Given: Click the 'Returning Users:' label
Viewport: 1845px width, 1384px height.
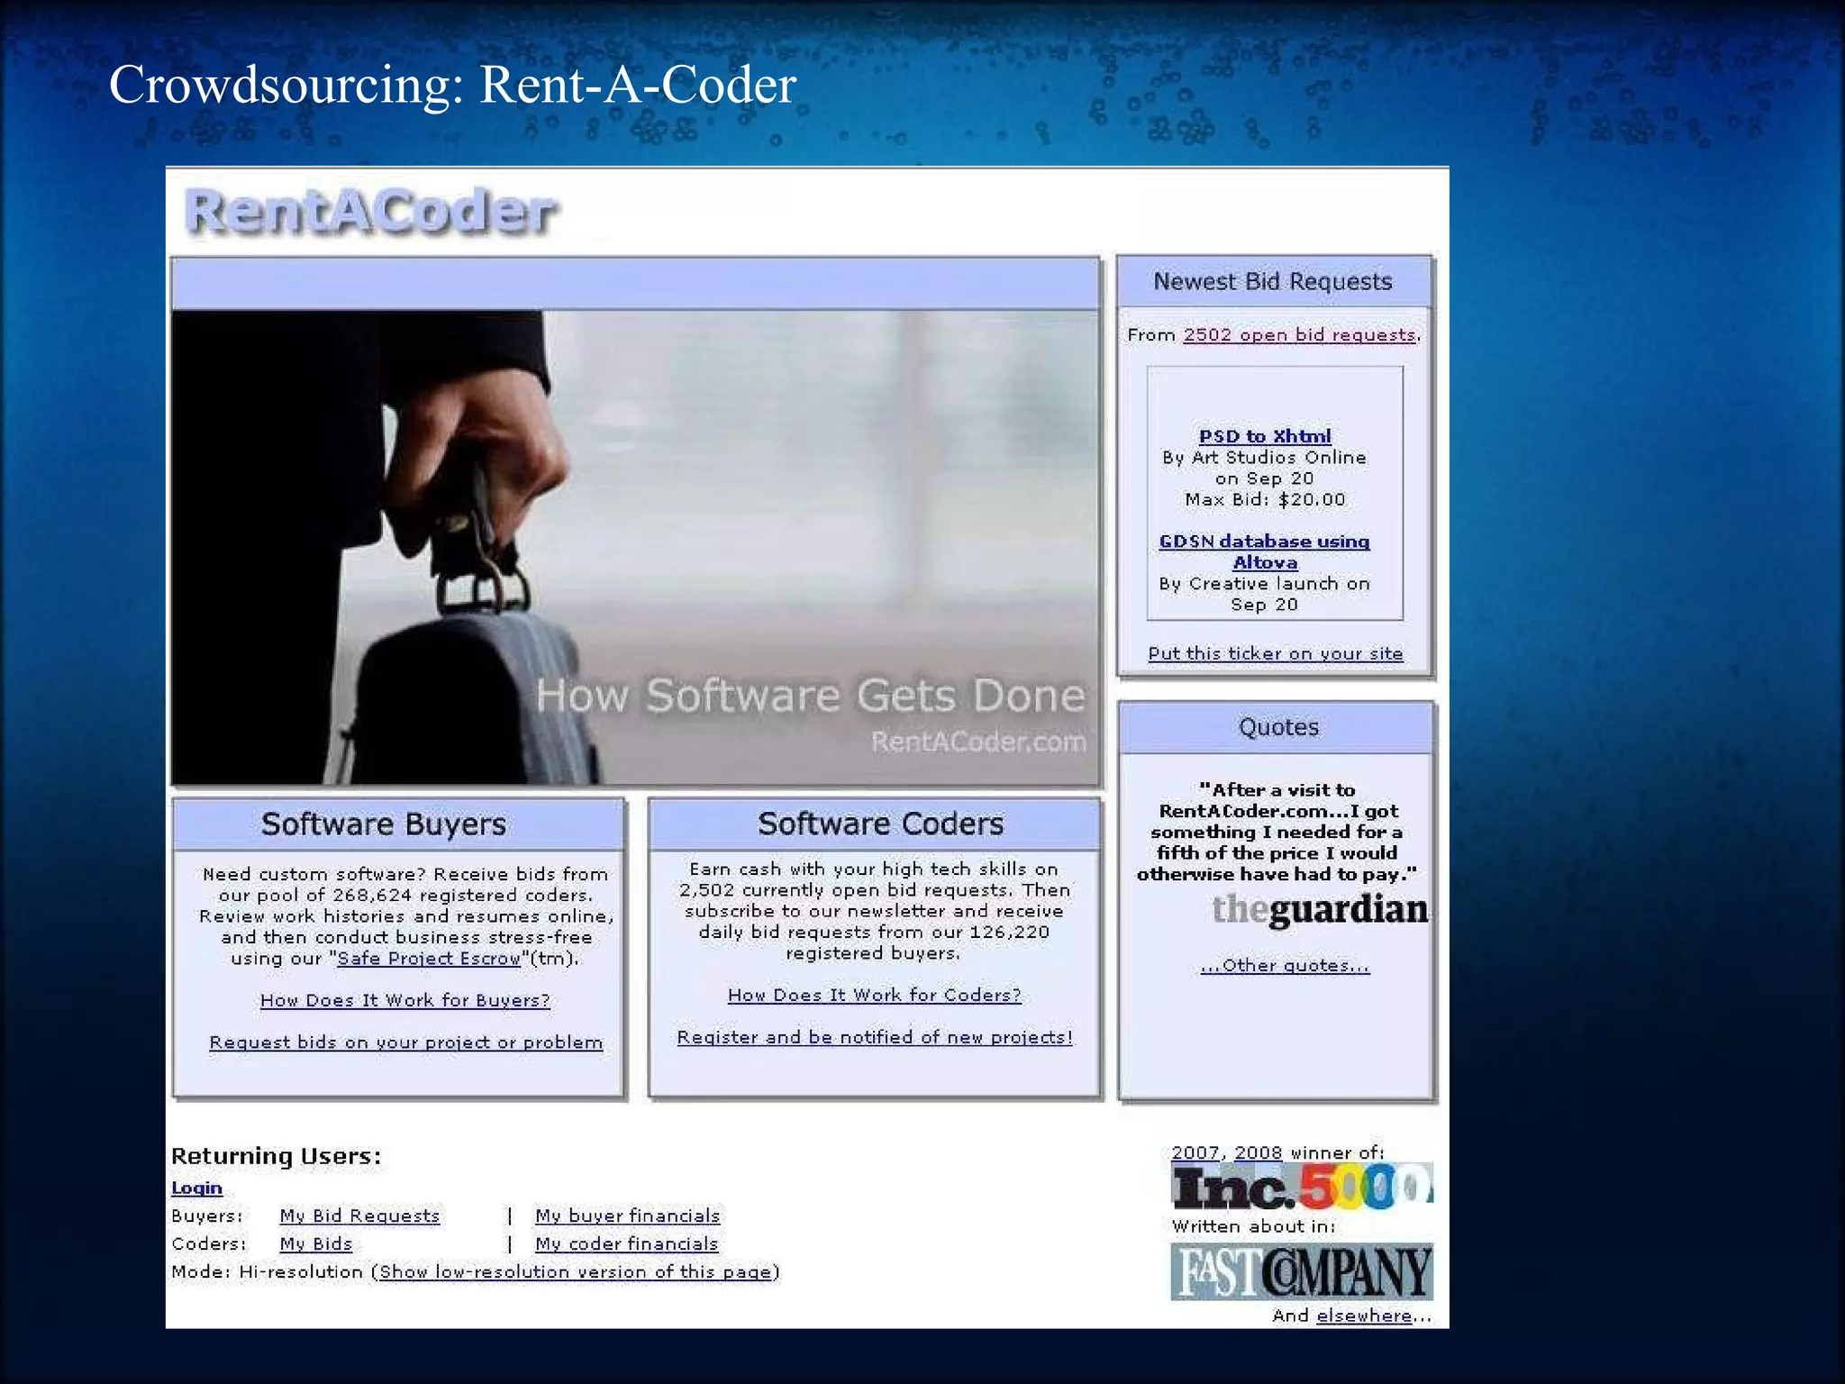Looking at the screenshot, I should [x=277, y=1156].
